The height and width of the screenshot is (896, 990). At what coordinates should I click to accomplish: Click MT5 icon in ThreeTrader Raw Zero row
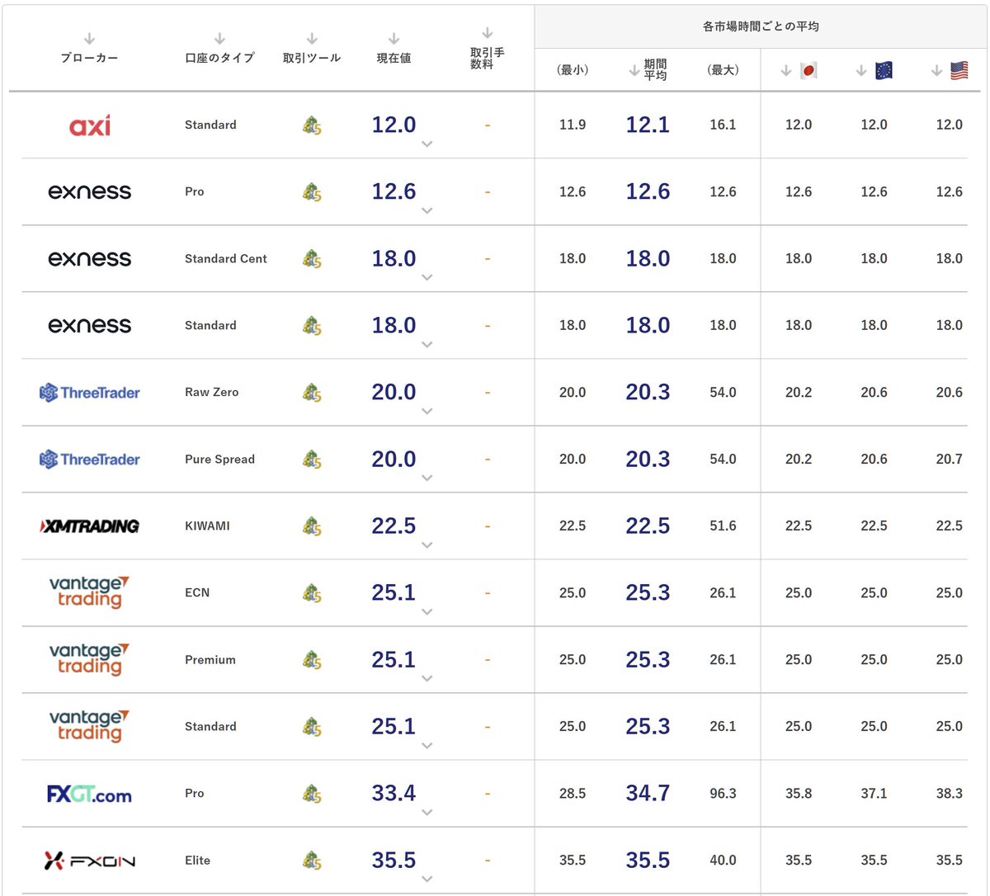tap(312, 392)
